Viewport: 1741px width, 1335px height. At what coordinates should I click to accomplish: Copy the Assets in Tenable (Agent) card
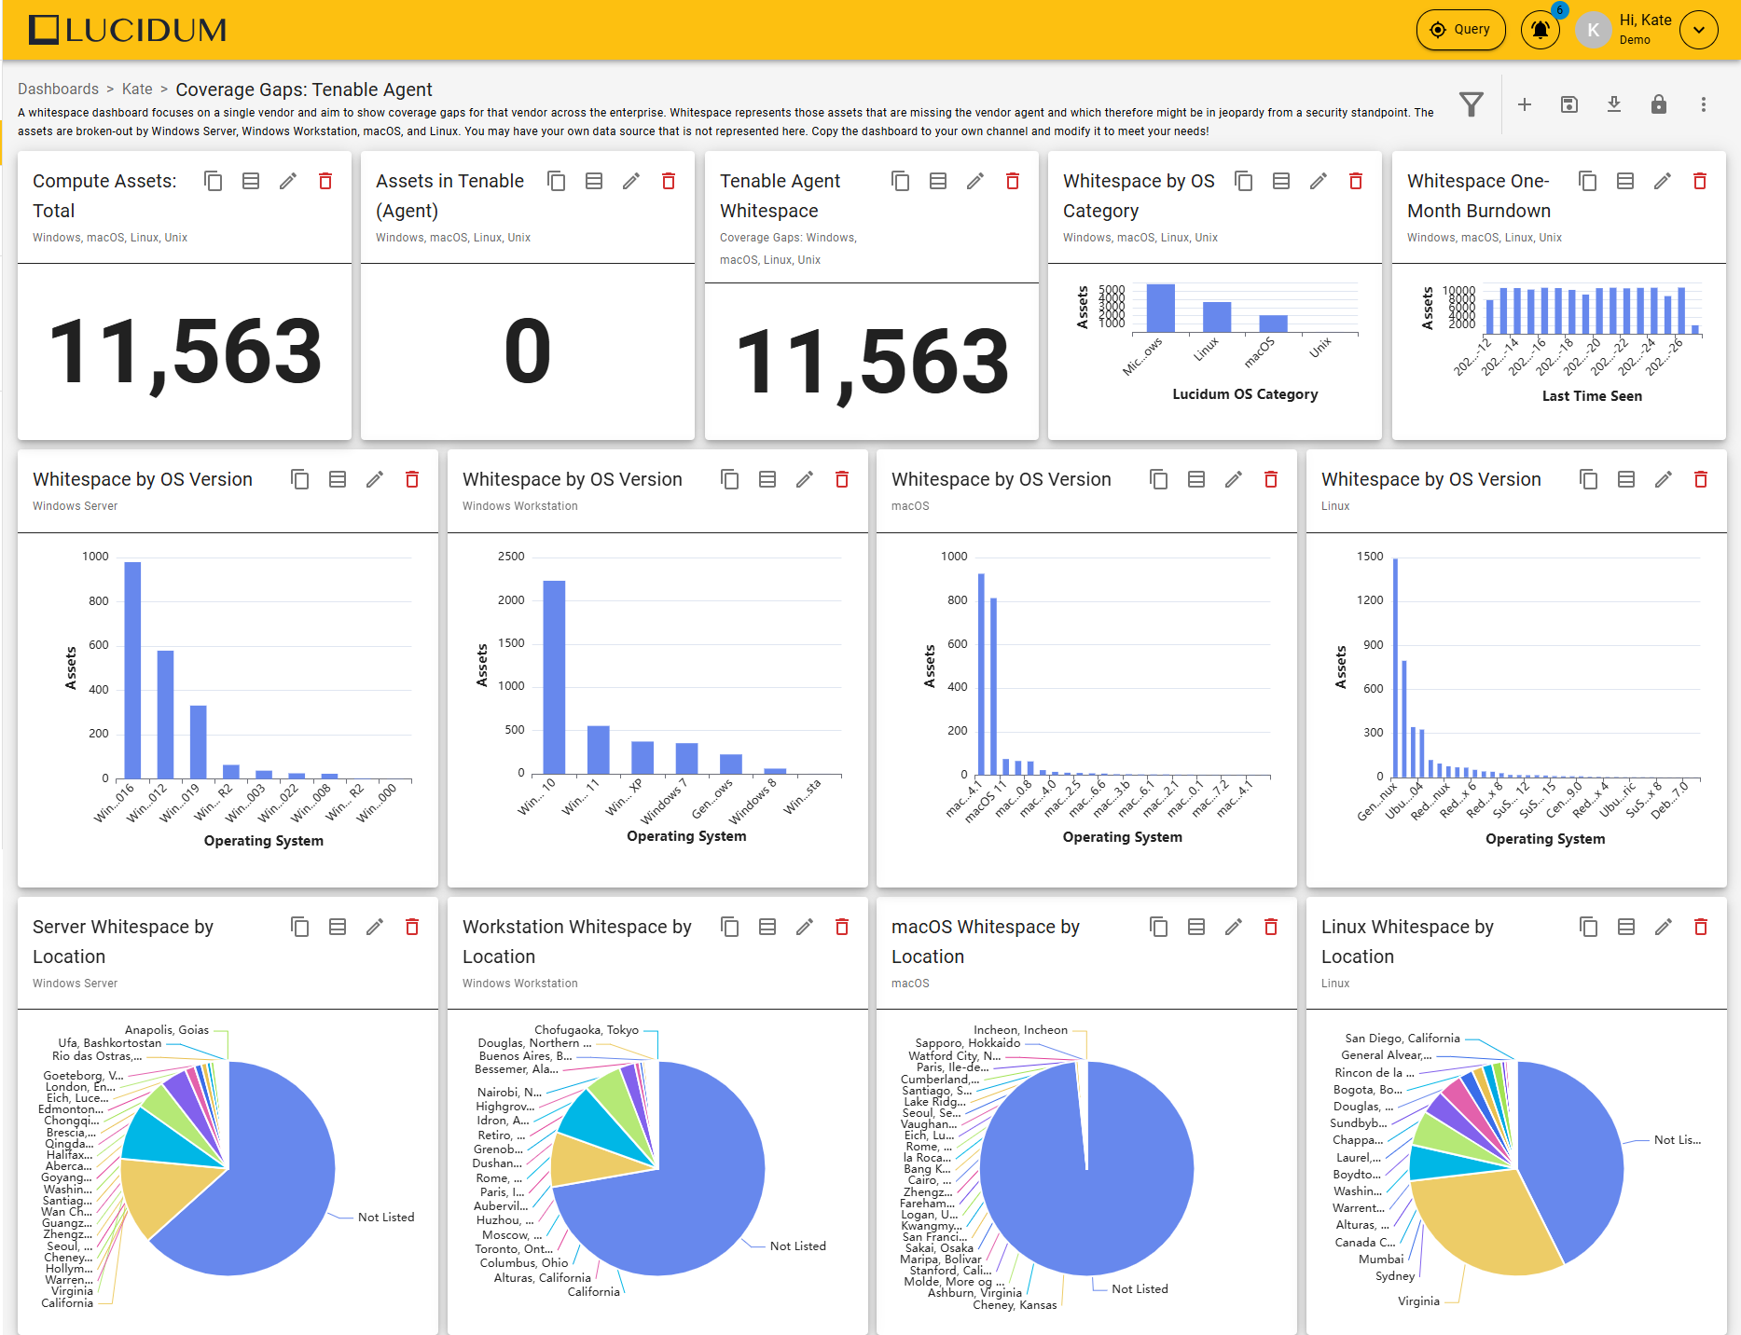[x=557, y=181]
